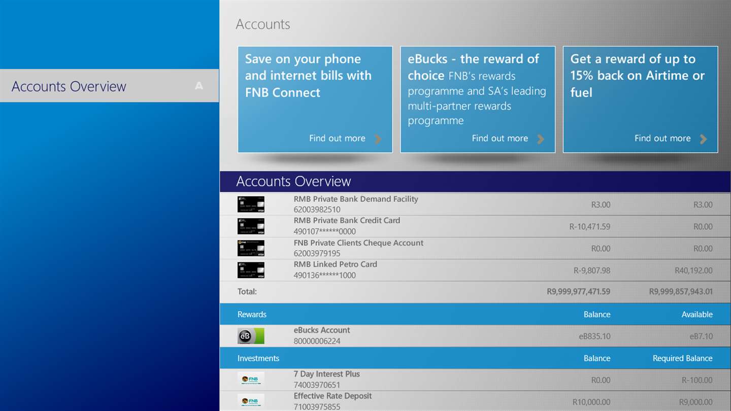Click the card icon for RMB Private Bank Demand Facility

(251, 204)
